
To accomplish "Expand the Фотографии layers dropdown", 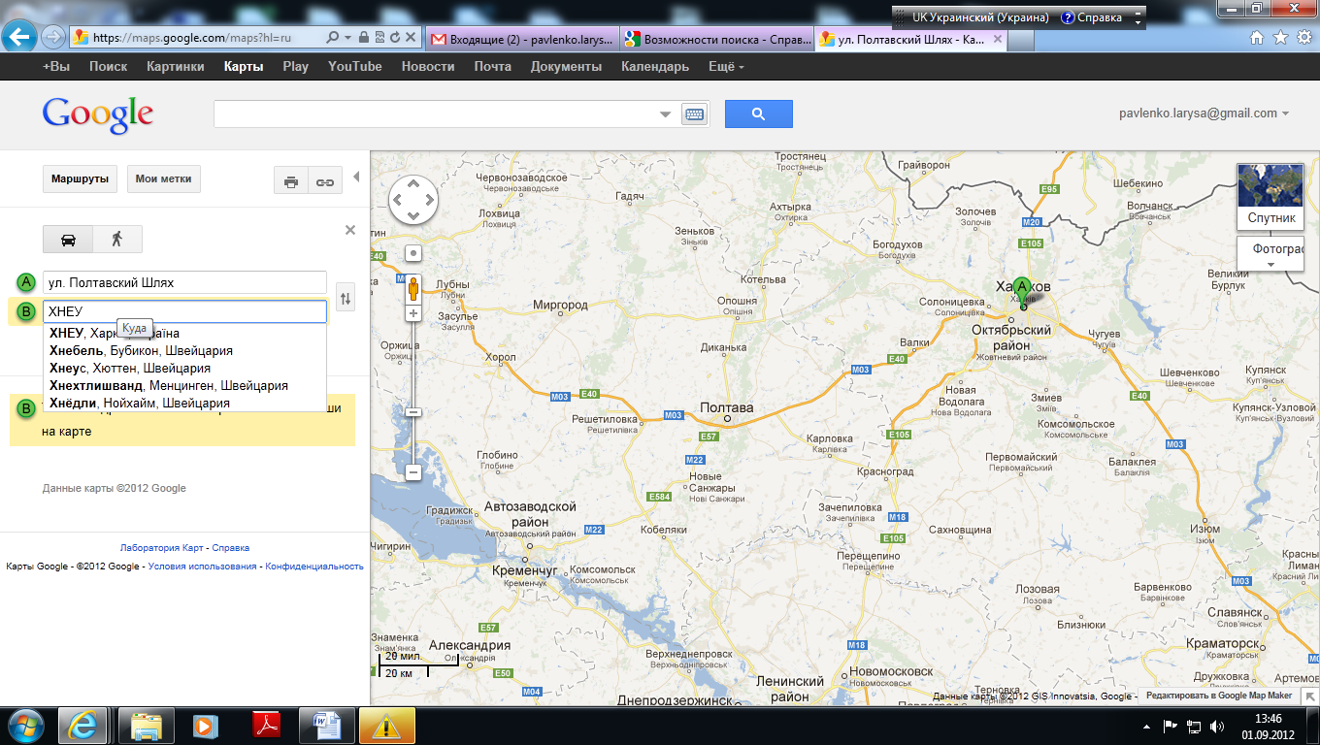I will [1270, 254].
